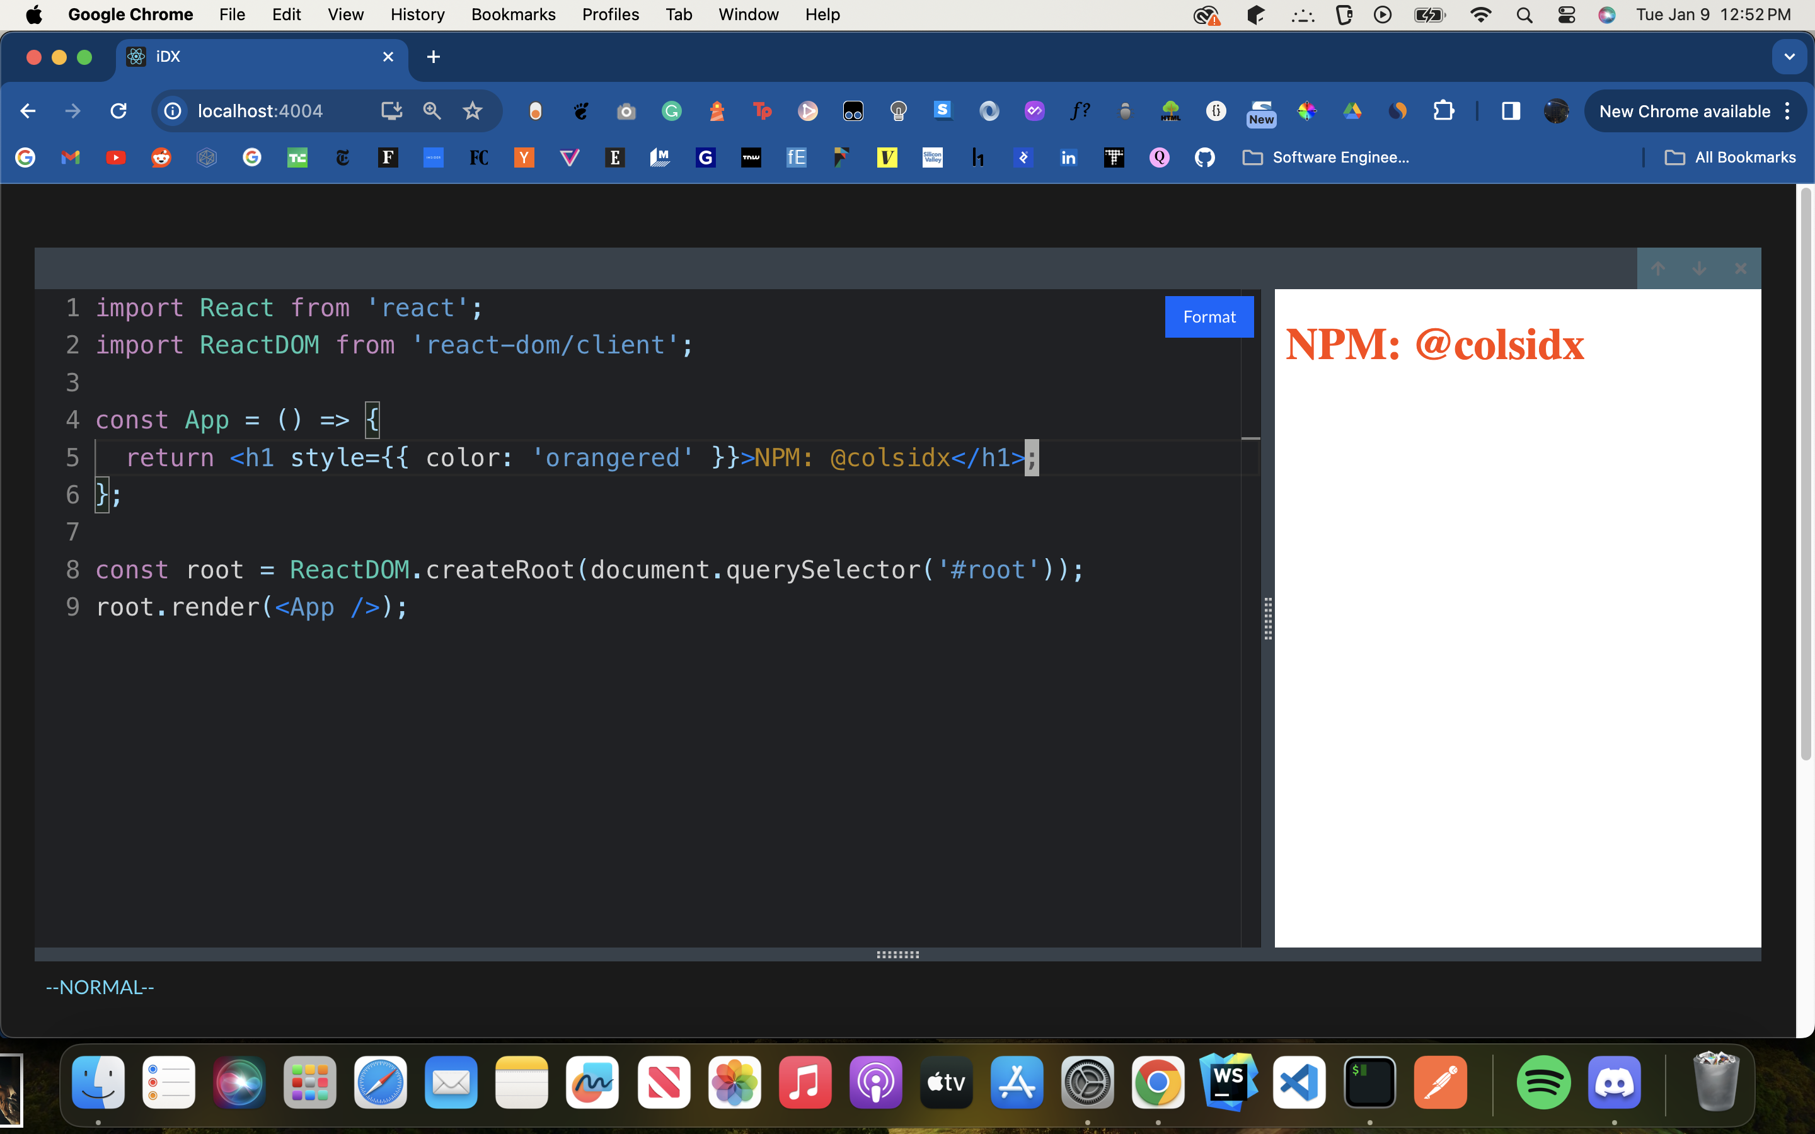Viewport: 1815px width, 1134px height.
Task: Open the LinkedIn bookmark
Action: click(1068, 157)
